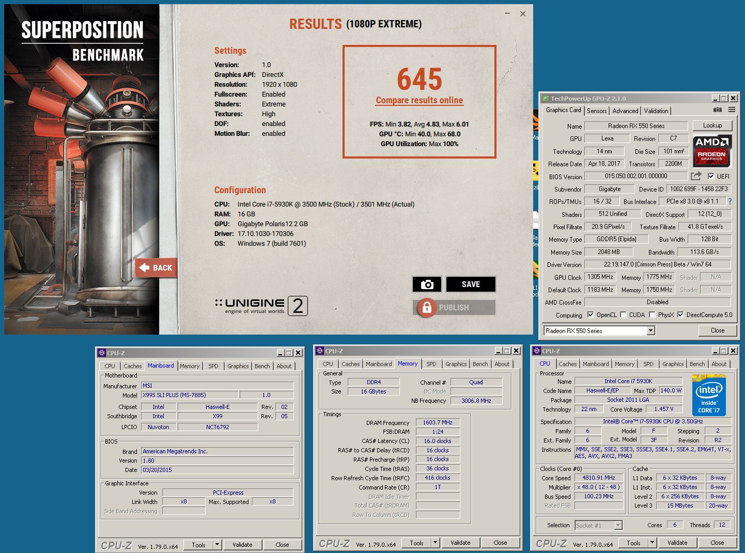745x553 pixels.
Task: Save the benchmark result with SAVE
Action: pos(471,285)
